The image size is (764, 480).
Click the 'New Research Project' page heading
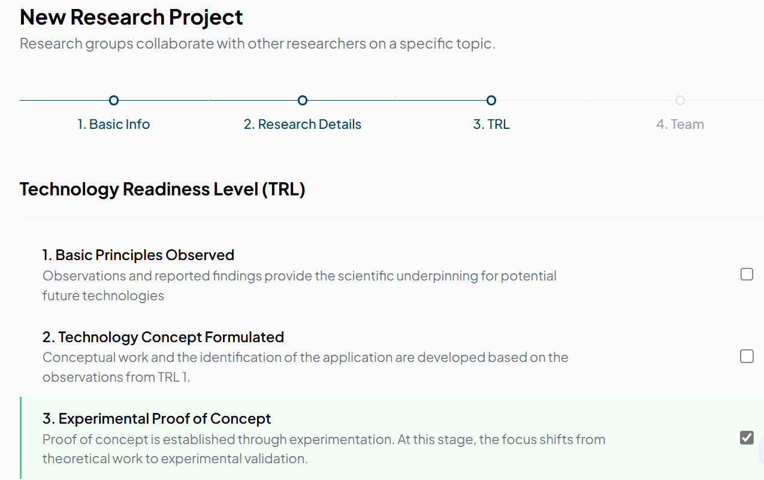pos(131,17)
